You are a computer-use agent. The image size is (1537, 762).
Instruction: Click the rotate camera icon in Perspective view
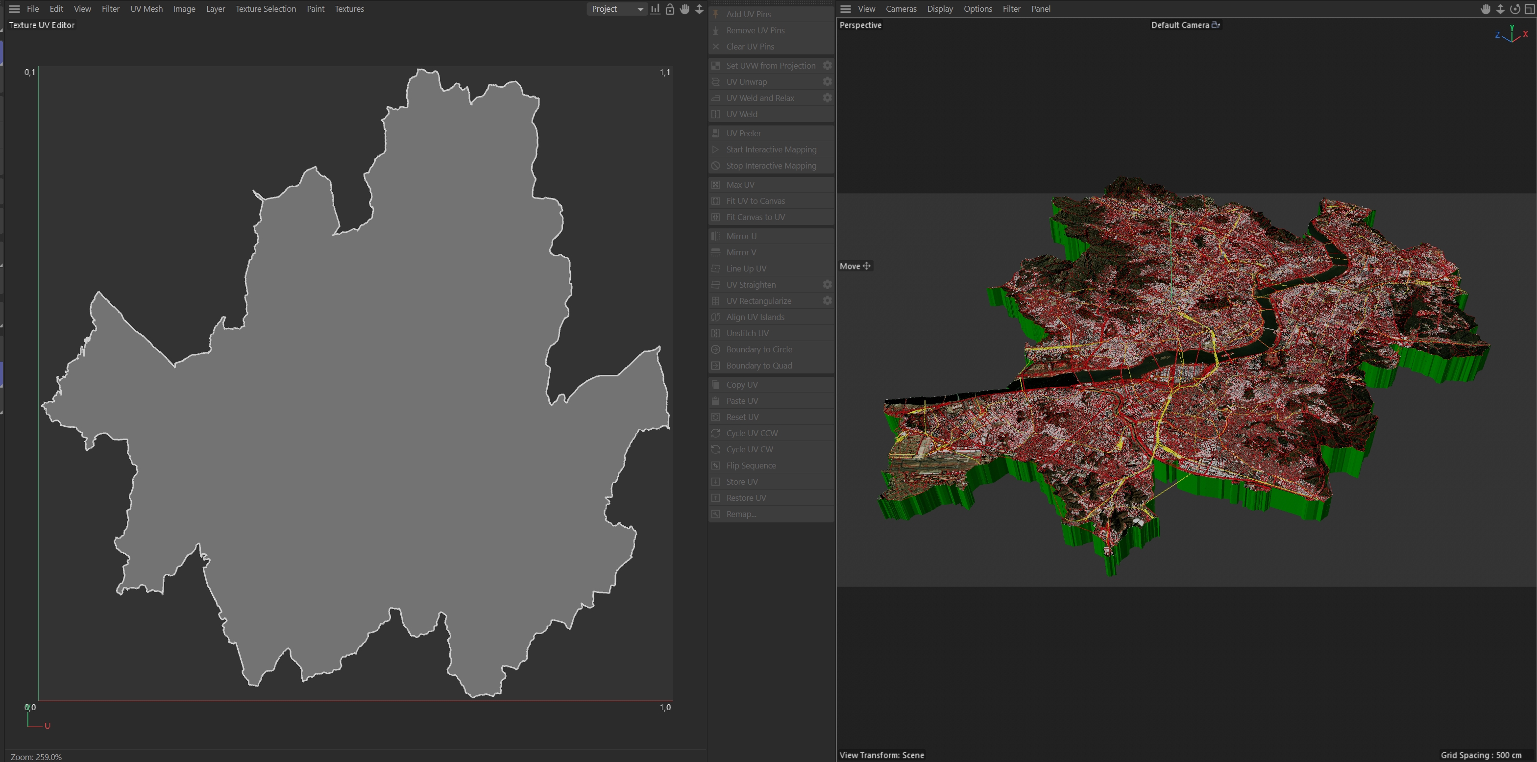tap(1514, 9)
